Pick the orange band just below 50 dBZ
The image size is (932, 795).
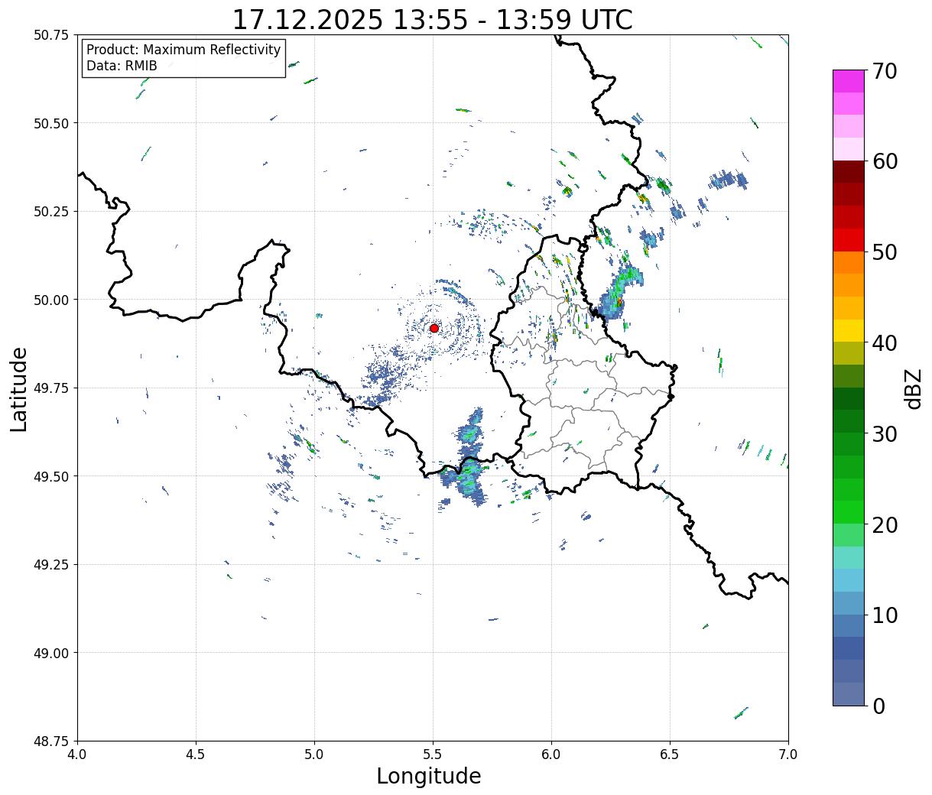click(849, 262)
